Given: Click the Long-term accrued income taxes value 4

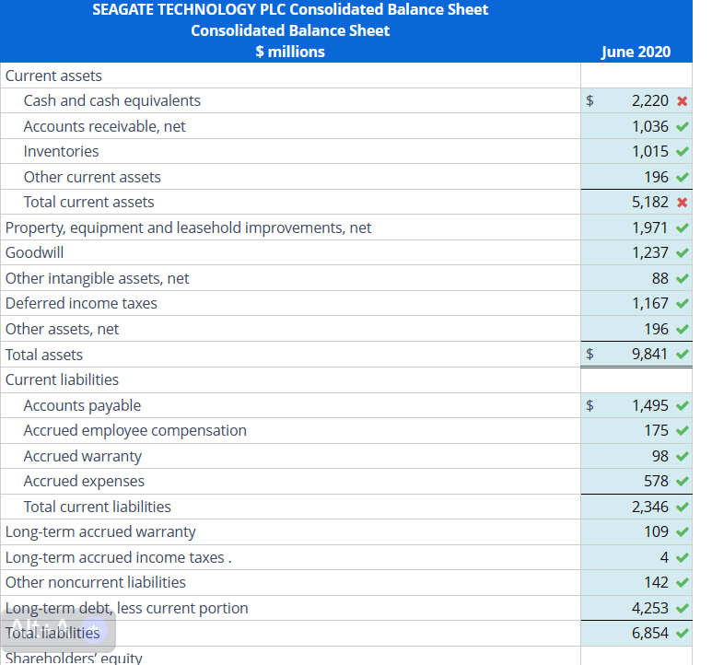Looking at the screenshot, I should [x=664, y=557].
